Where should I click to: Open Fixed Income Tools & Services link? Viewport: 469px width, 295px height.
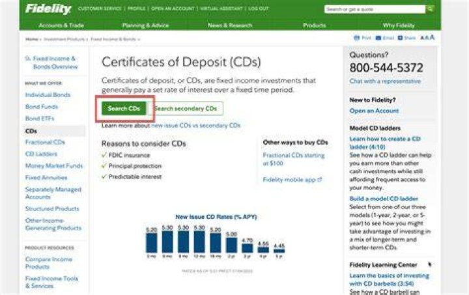coord(51,282)
